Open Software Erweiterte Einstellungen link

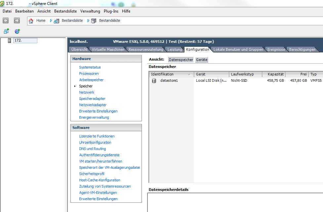[98, 199]
